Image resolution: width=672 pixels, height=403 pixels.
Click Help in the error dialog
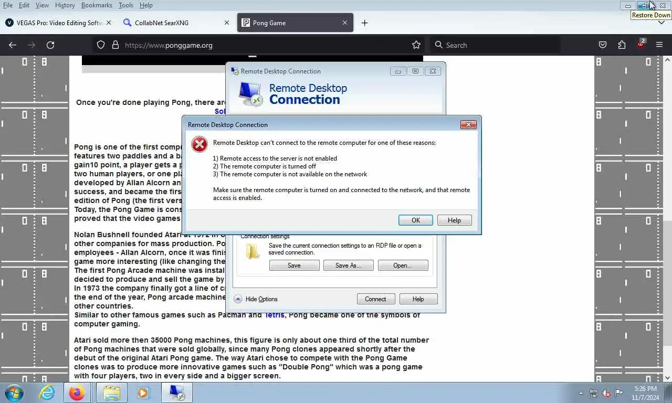[454, 220]
